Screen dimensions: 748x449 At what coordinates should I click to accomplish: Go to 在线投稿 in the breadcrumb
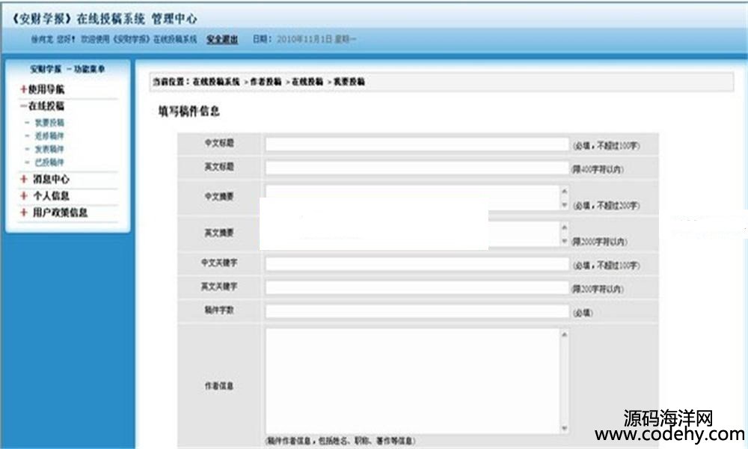pyautogui.click(x=307, y=82)
